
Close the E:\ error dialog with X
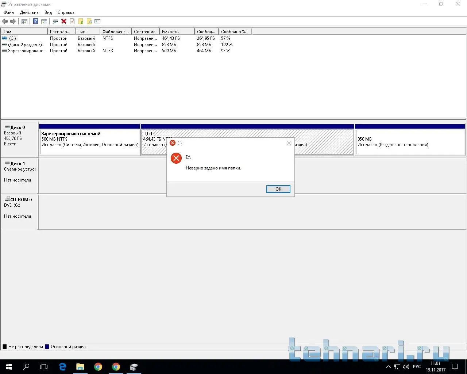(x=289, y=143)
